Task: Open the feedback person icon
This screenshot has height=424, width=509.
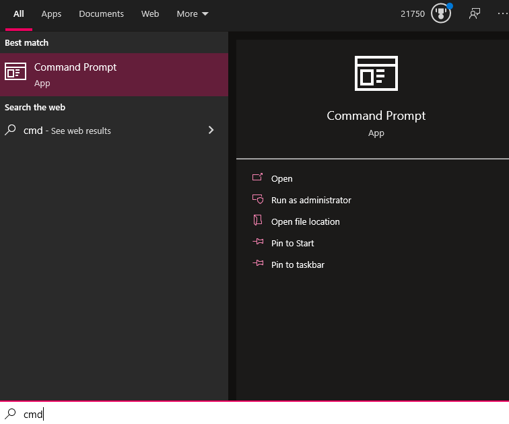Action: coord(474,13)
